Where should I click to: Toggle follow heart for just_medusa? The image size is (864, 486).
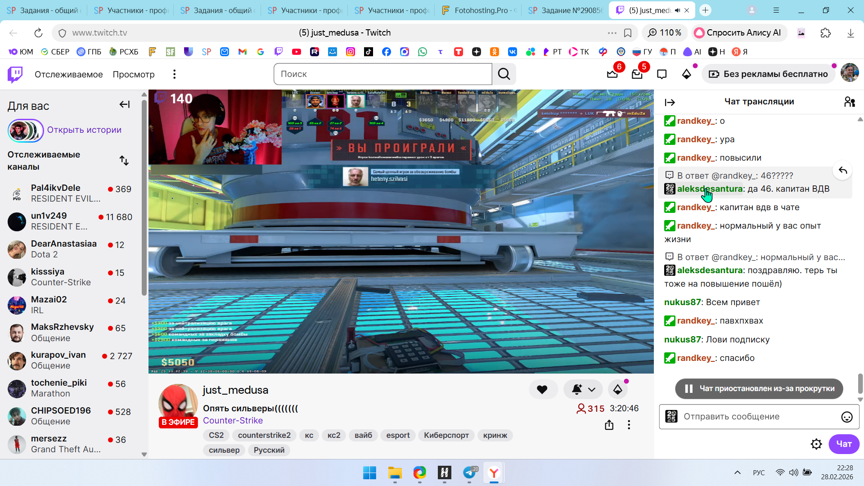pyautogui.click(x=542, y=390)
